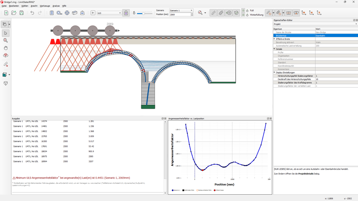Toggle the target circle view button
This screenshot has height=201, width=358.
click(x=229, y=13)
